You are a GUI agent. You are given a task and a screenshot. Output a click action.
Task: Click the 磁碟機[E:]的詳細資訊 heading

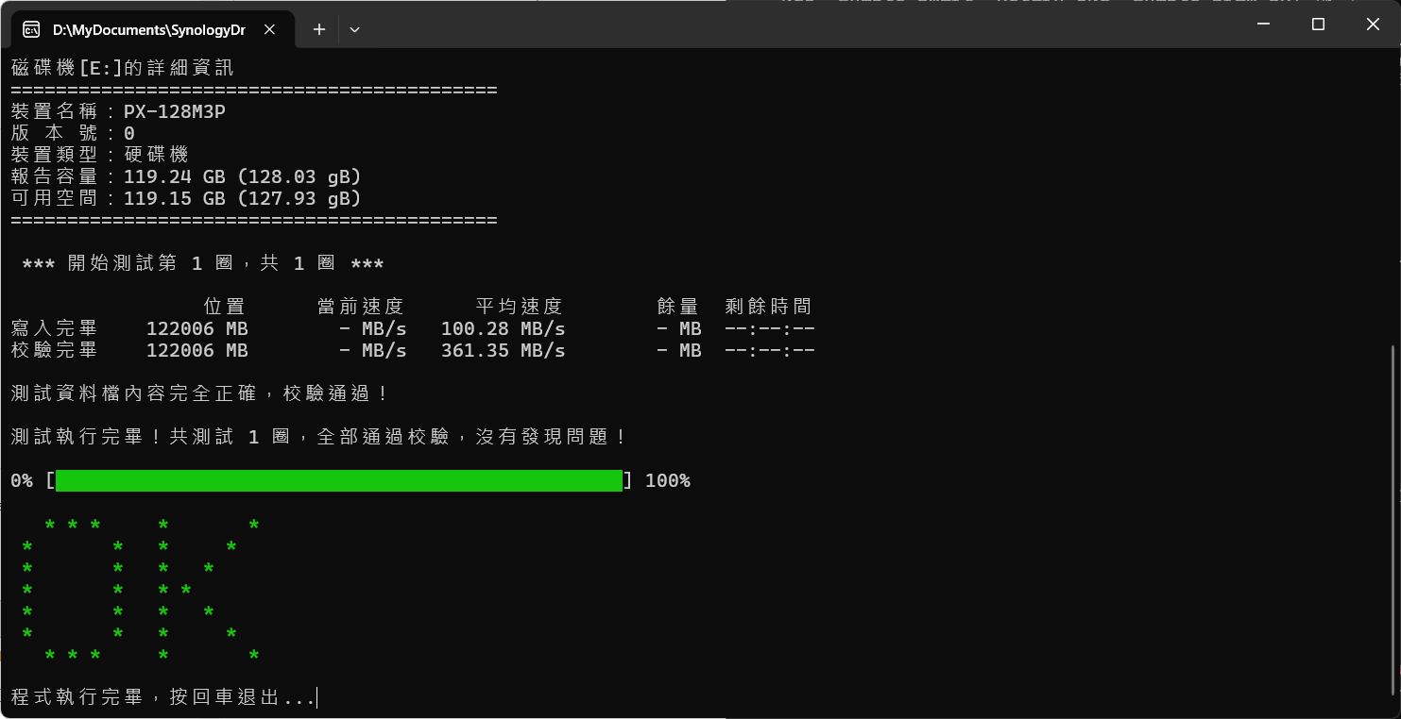[x=122, y=68]
